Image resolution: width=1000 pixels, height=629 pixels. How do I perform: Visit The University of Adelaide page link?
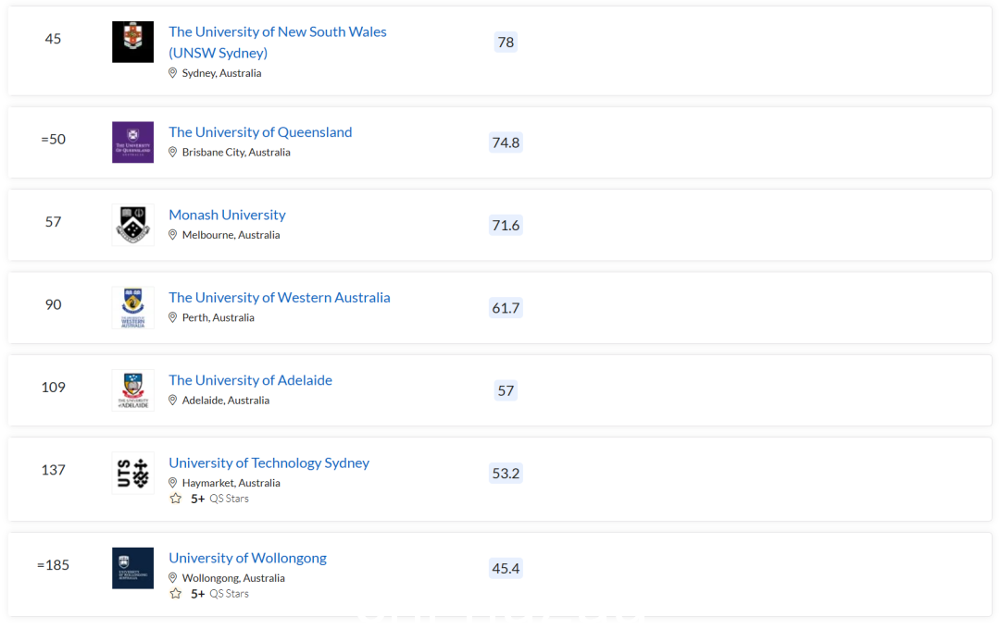point(250,380)
